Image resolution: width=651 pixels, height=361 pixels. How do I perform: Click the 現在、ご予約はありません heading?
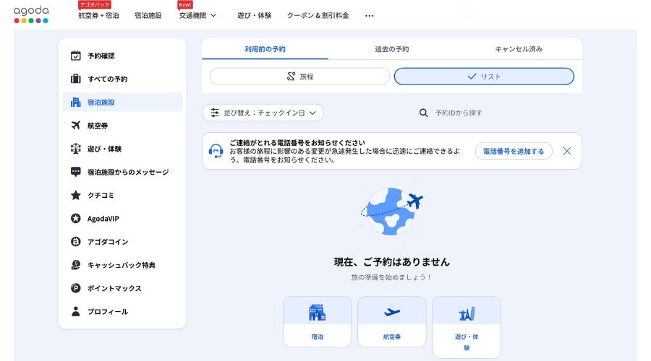(392, 262)
